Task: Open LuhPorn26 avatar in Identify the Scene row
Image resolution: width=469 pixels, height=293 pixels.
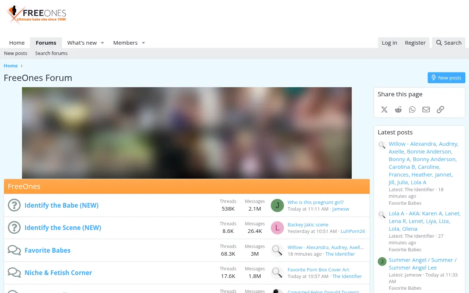Action: coord(277,228)
